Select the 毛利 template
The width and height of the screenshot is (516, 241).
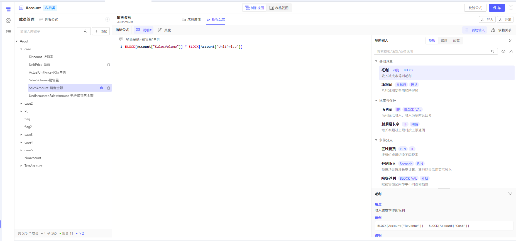tap(447, 73)
